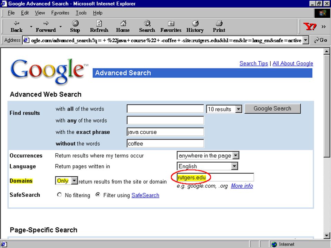Click the exact phrase field with java course
The width and height of the screenshot is (331, 248).
click(165, 132)
